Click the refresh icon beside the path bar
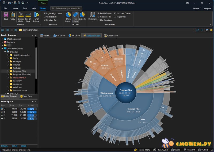The height and width of the screenshot is (152, 214). (x=198, y=30)
